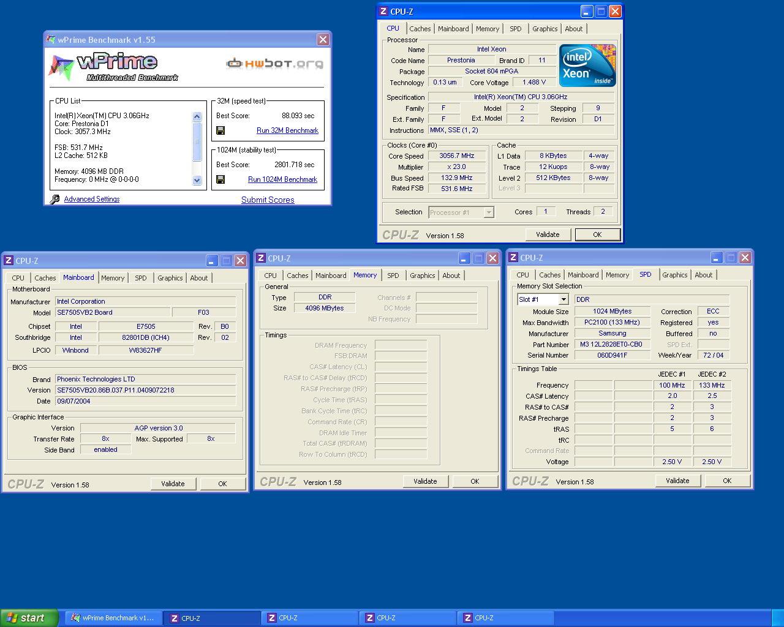784x627 pixels.
Task: Switch to Caches tab in Memory CPU-Z window
Action: [298, 276]
